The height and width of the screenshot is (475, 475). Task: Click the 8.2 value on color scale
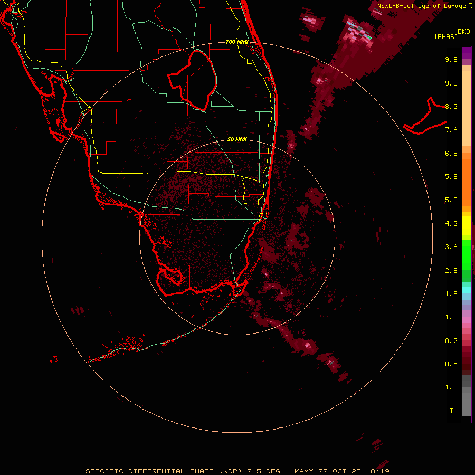451,107
